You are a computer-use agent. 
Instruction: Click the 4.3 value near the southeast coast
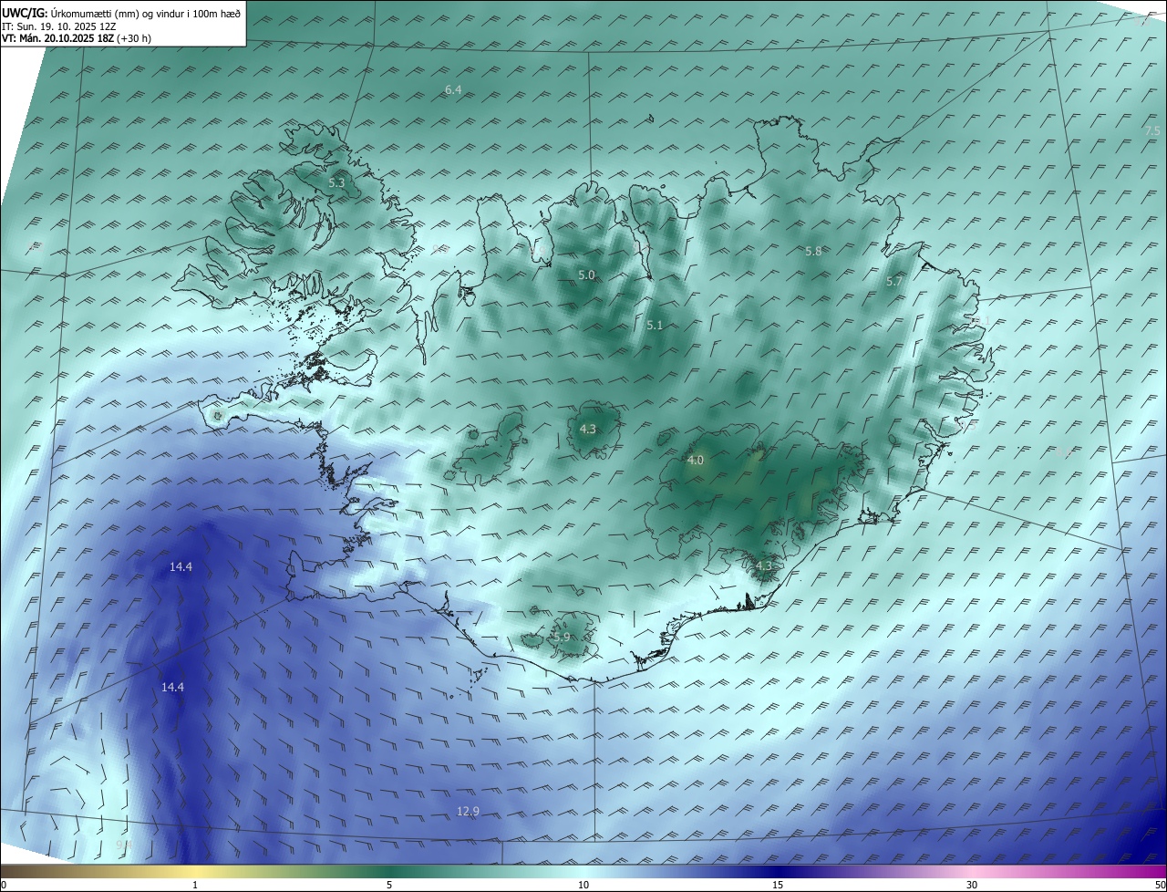[x=764, y=566]
